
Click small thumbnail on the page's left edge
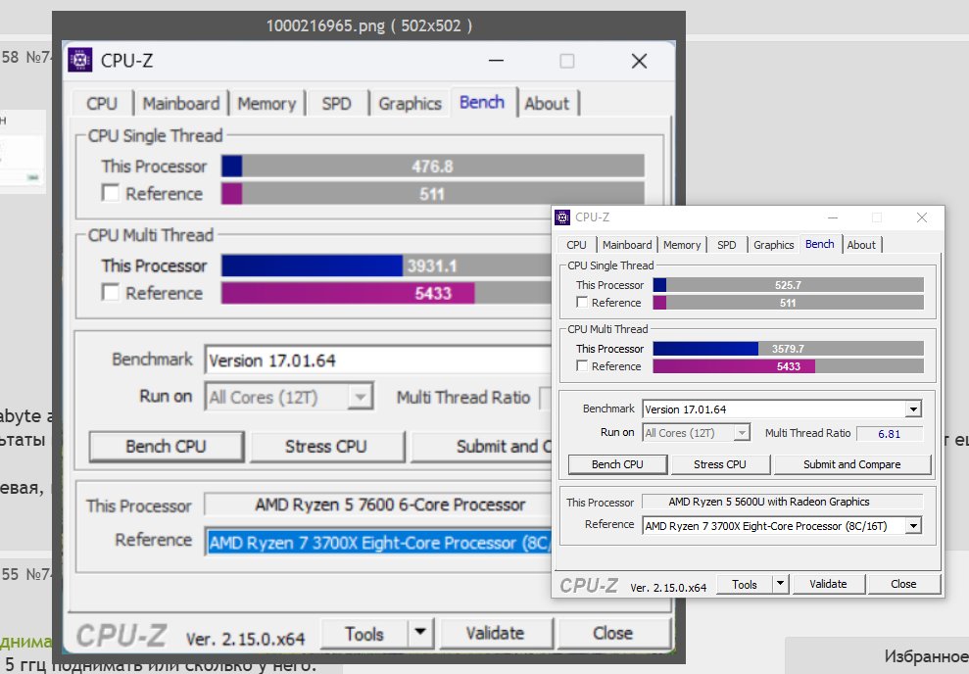[x=23, y=151]
